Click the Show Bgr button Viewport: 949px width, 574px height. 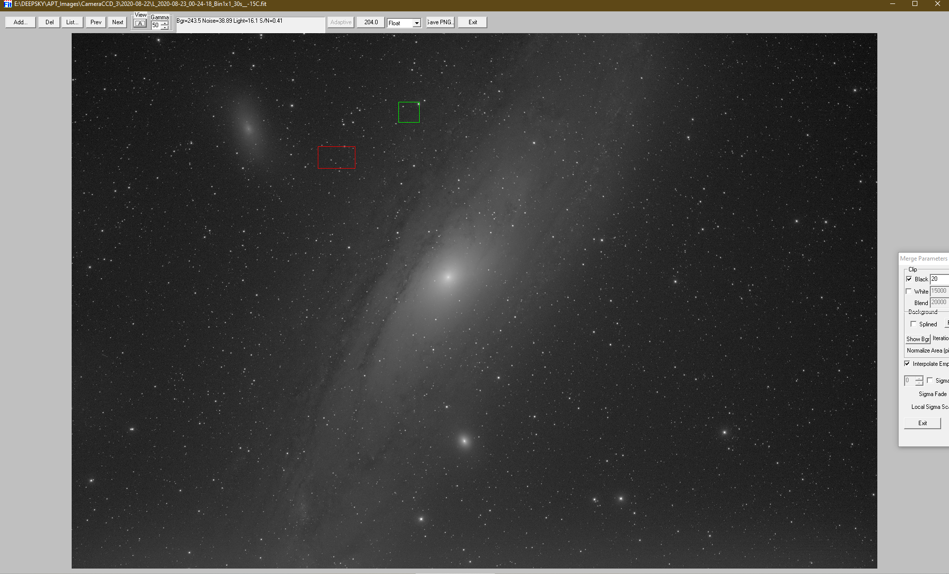[x=917, y=339]
